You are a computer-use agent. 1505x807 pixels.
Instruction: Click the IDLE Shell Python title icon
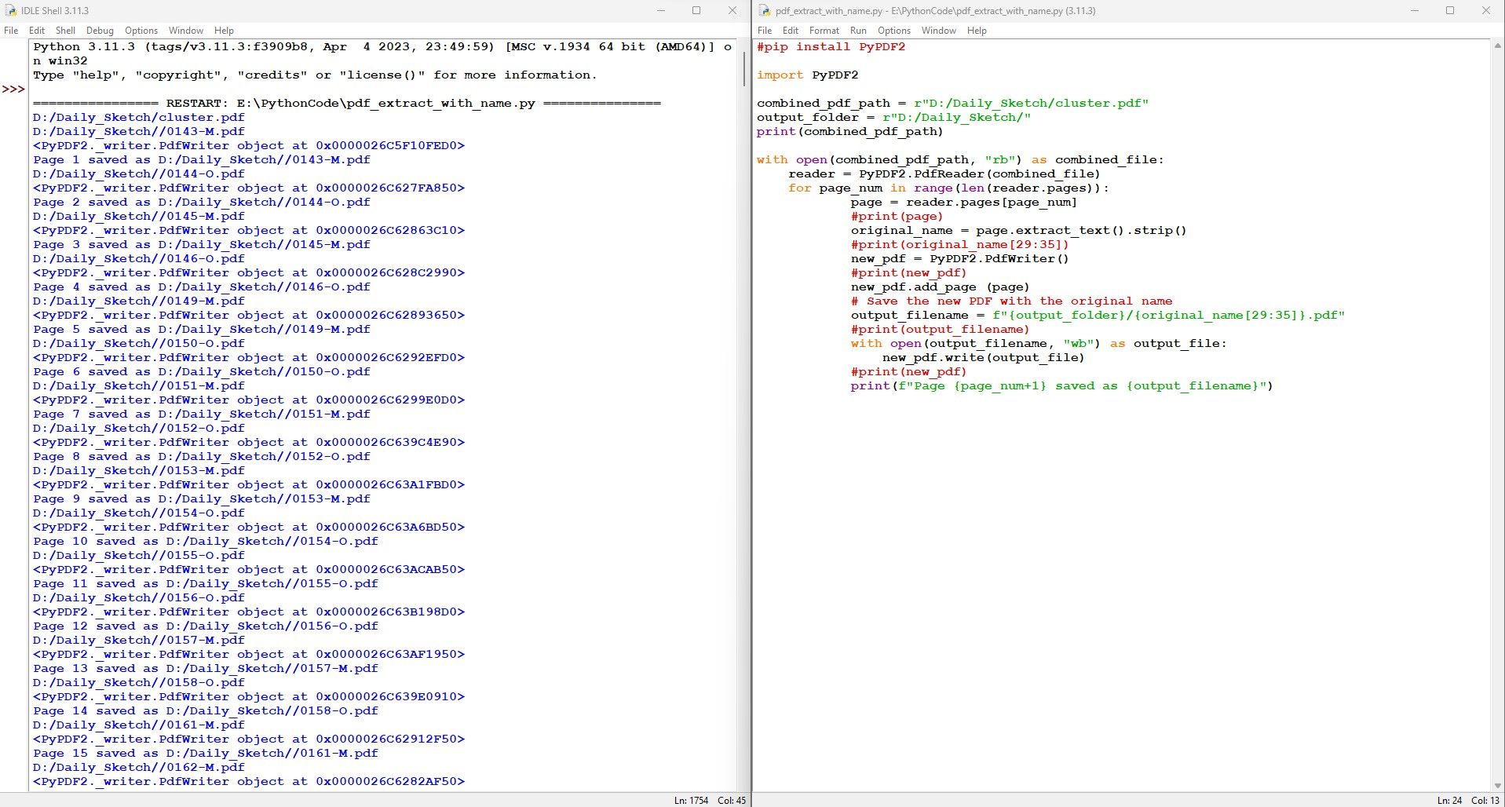tap(10, 11)
